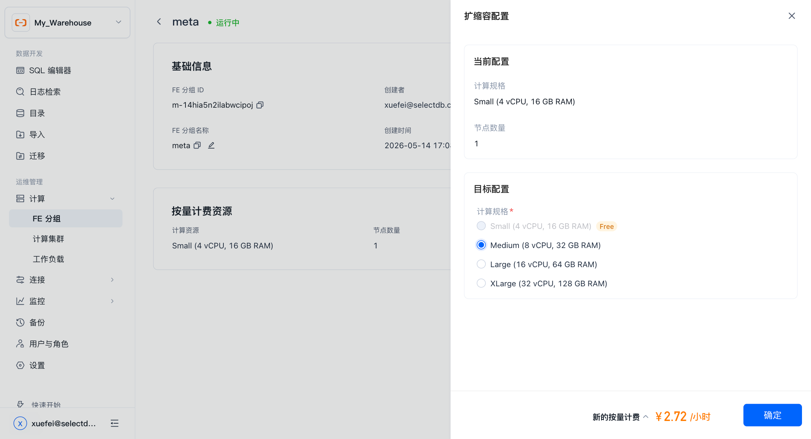Edit the FE group name pencil
Image resolution: width=811 pixels, height=439 pixels.
point(211,146)
